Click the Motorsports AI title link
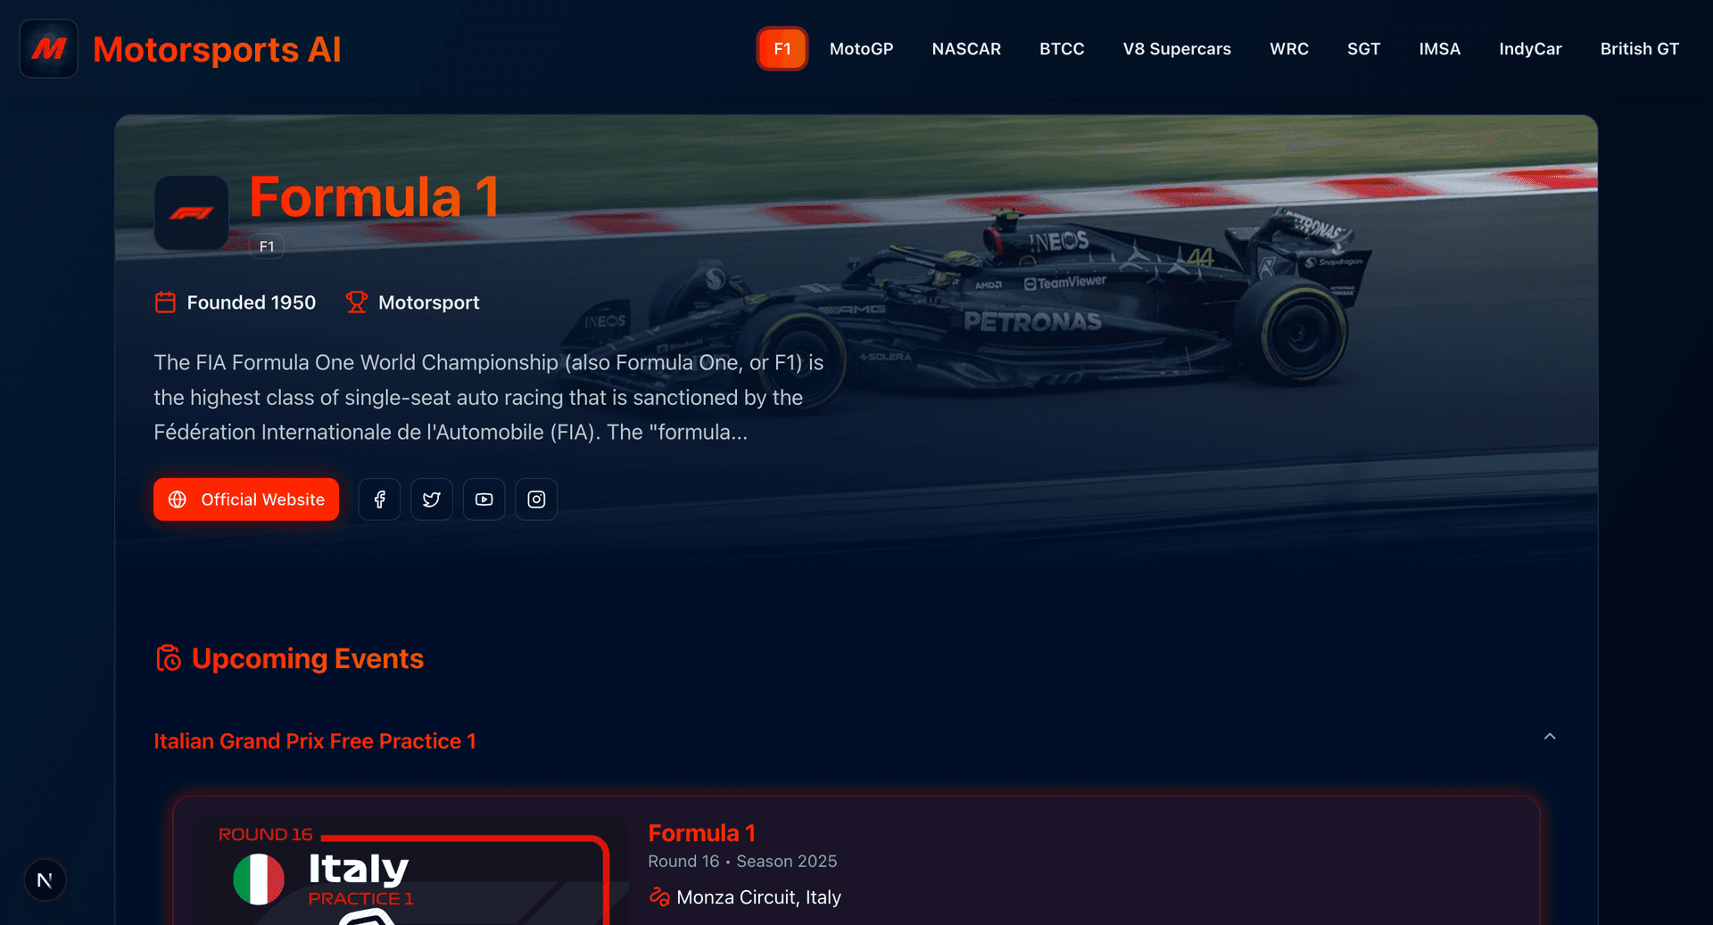Screen dimensions: 1713x925 (x=217, y=50)
